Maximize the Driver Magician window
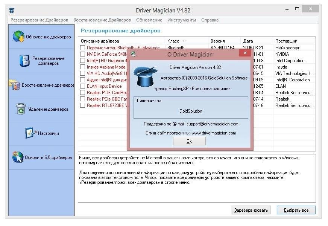Viewport: 328px width, 226px height. pyautogui.click(x=297, y=9)
